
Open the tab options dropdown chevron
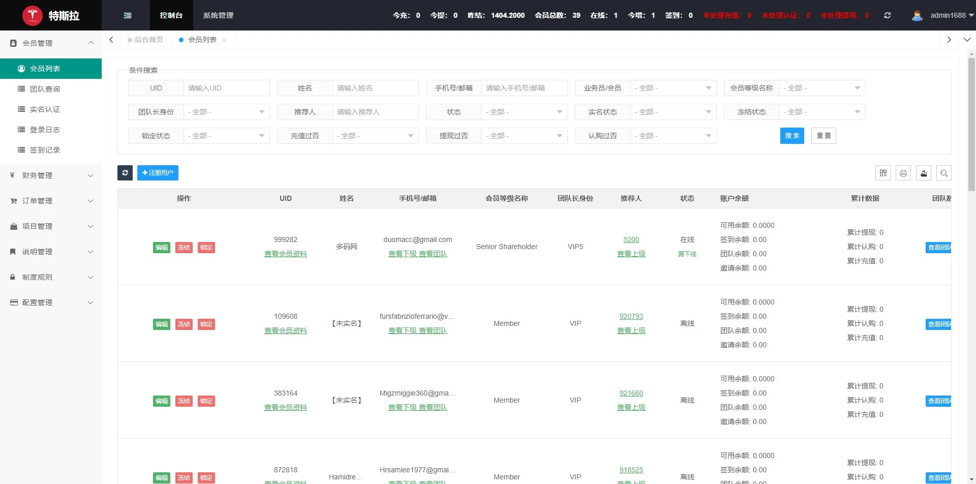coord(967,40)
